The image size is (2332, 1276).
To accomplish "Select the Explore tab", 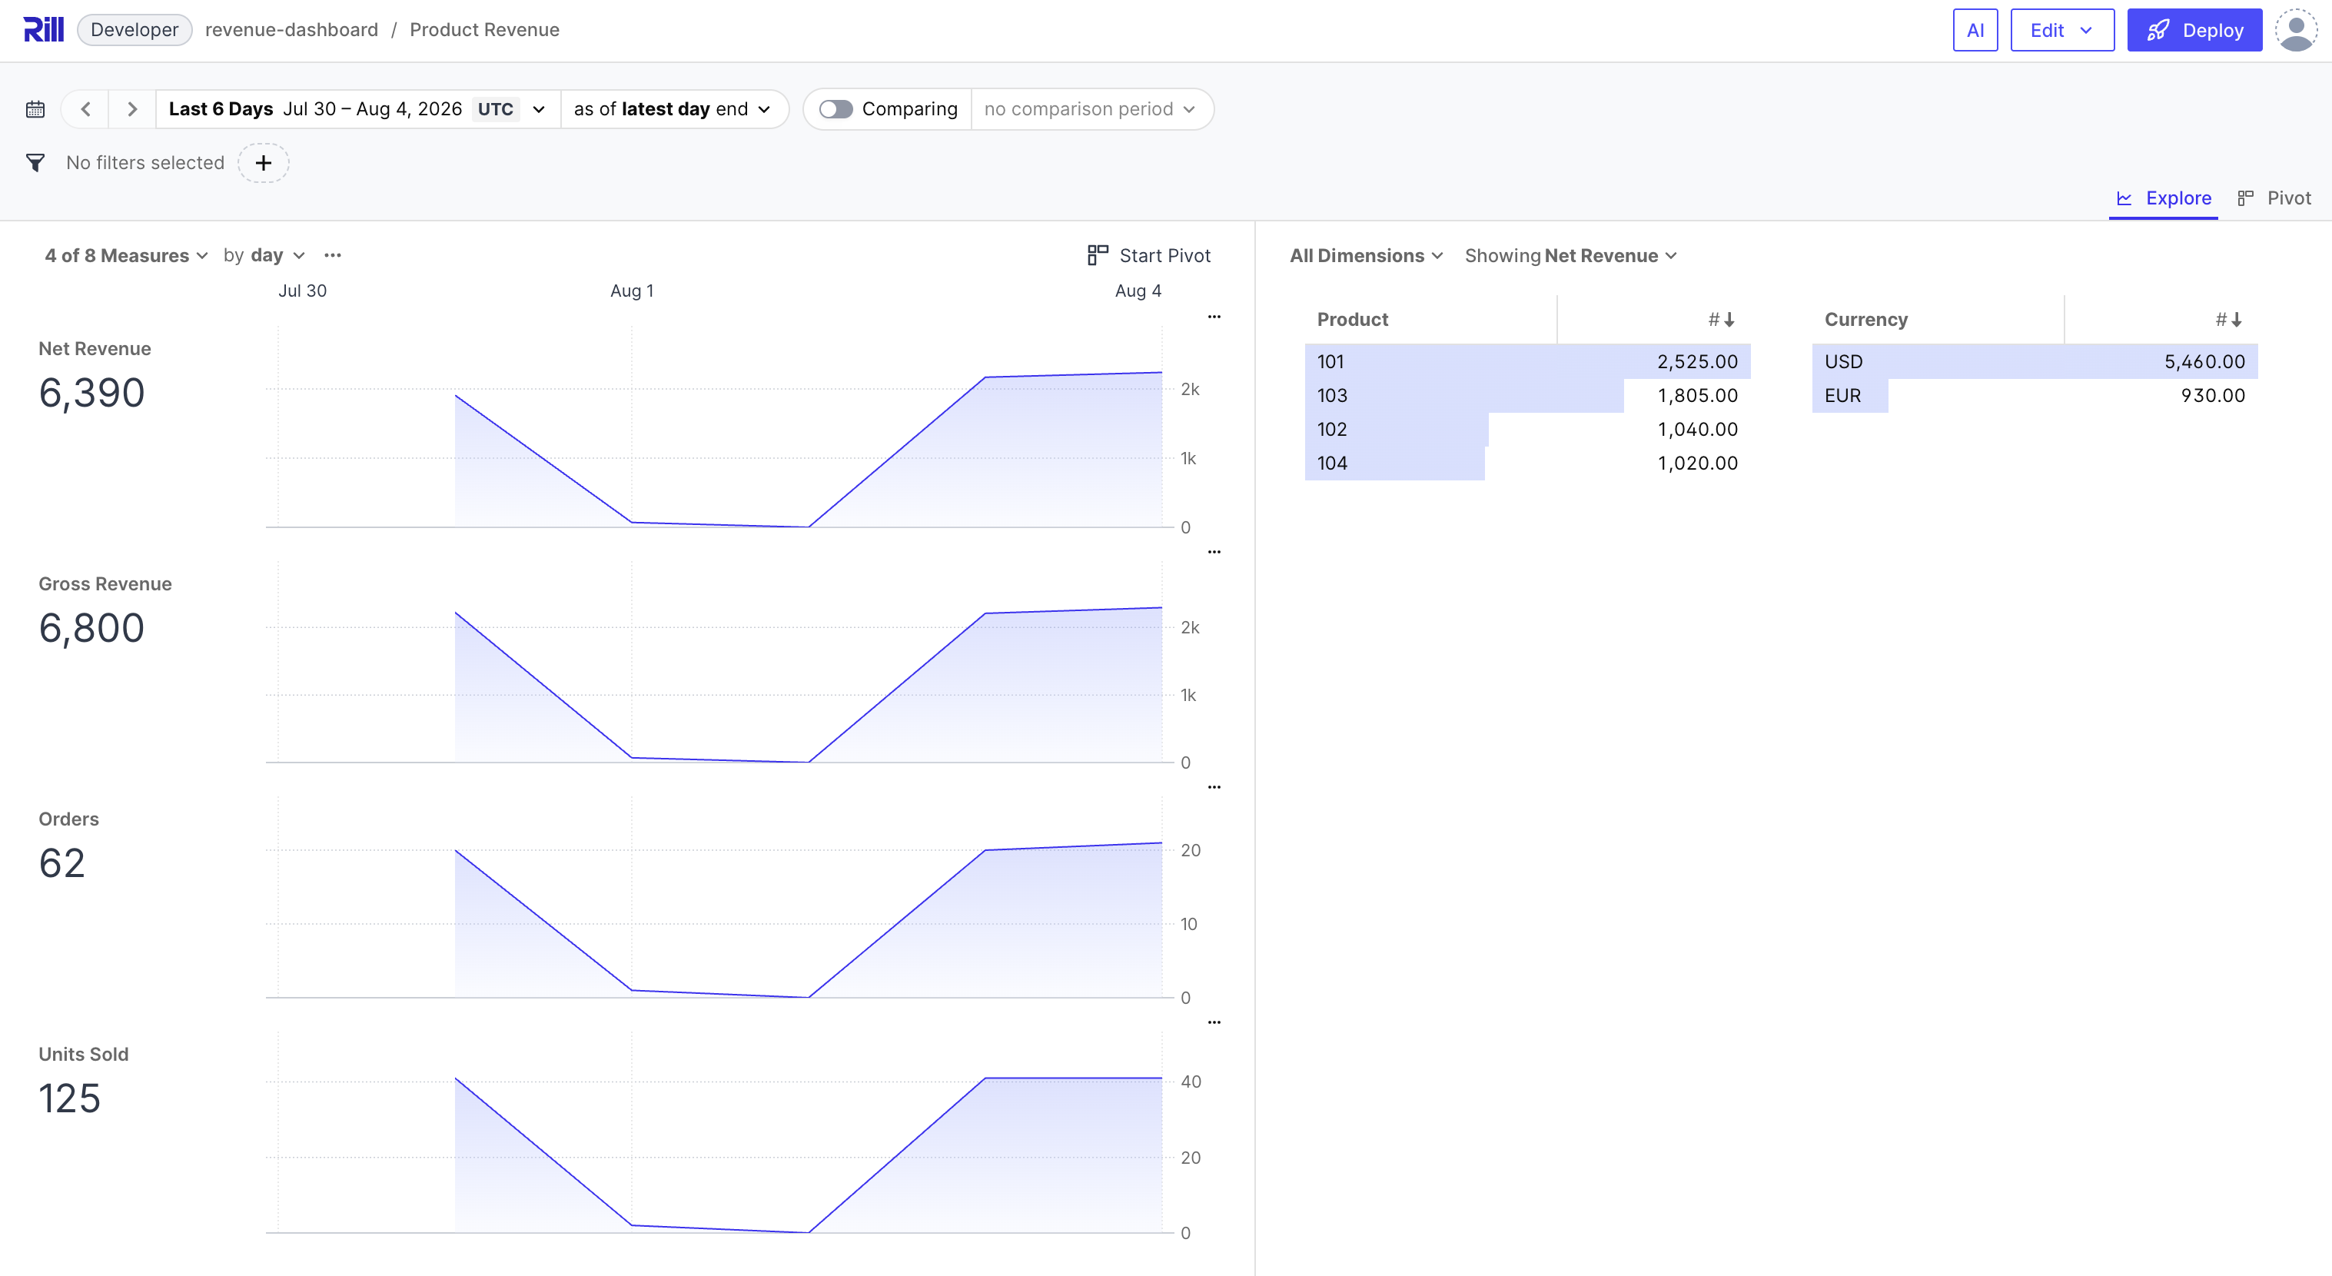I will 2163,198.
